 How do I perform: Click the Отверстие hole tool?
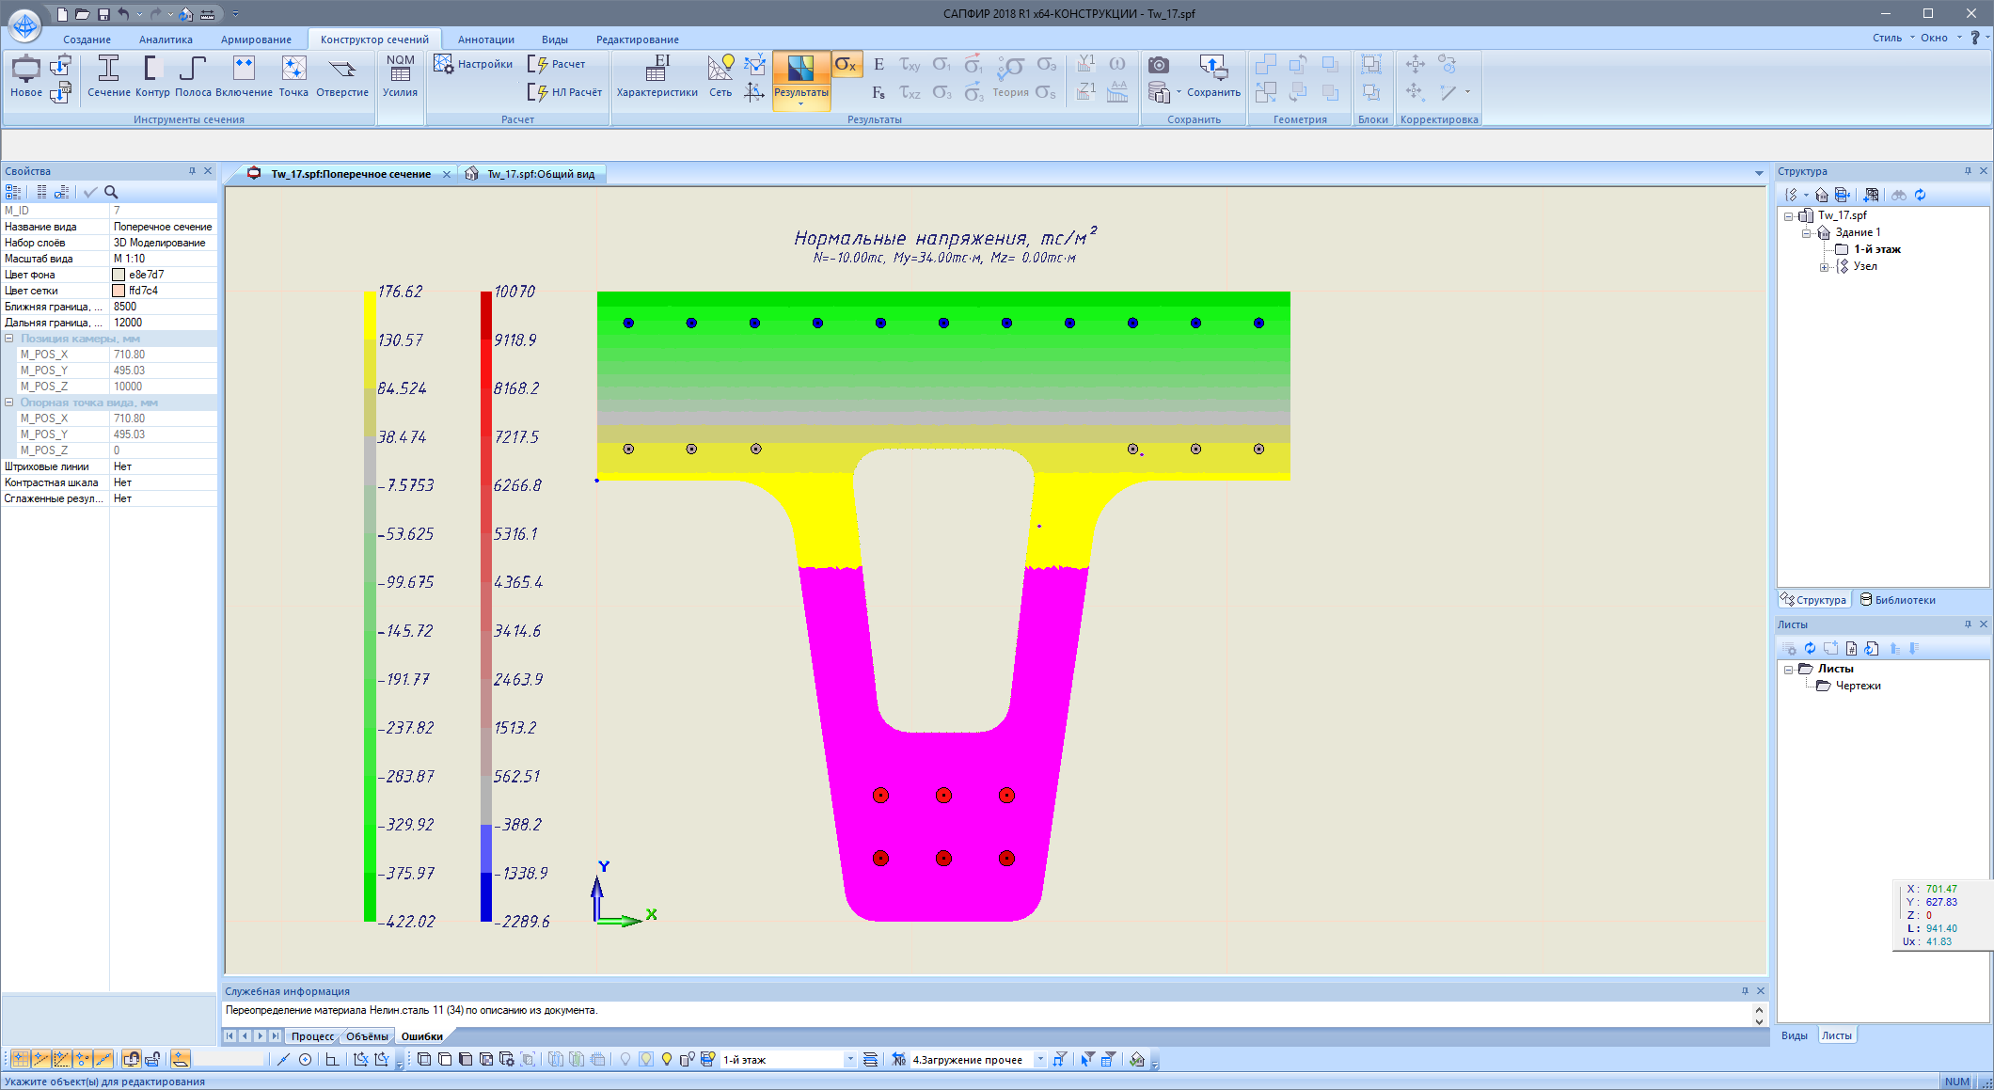coord(342,75)
